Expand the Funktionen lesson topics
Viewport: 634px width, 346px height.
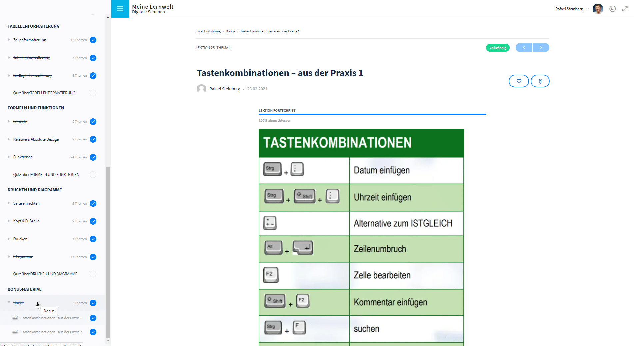click(9, 157)
